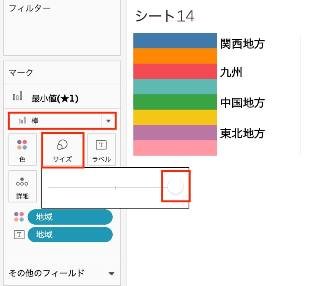312x286 pixels.
Task: Open the サイズ (Size) mark button
Action: (x=62, y=150)
